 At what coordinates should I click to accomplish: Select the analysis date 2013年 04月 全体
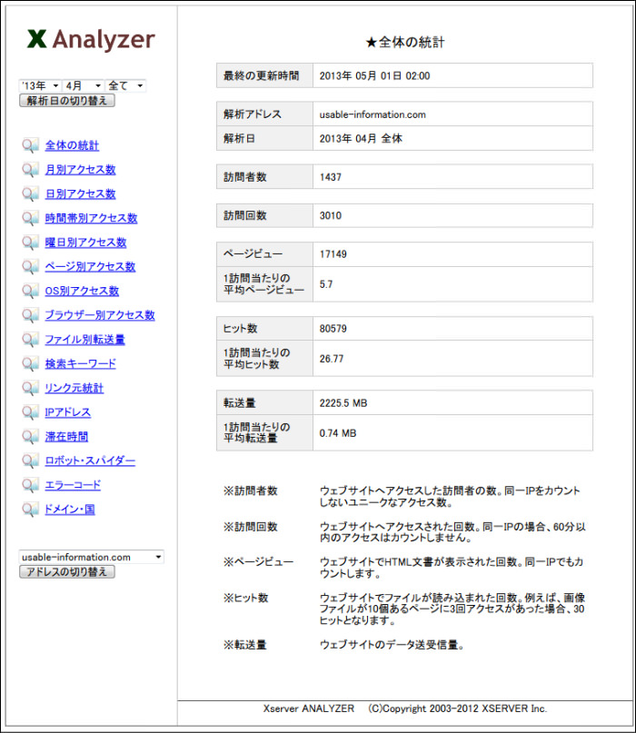point(361,139)
